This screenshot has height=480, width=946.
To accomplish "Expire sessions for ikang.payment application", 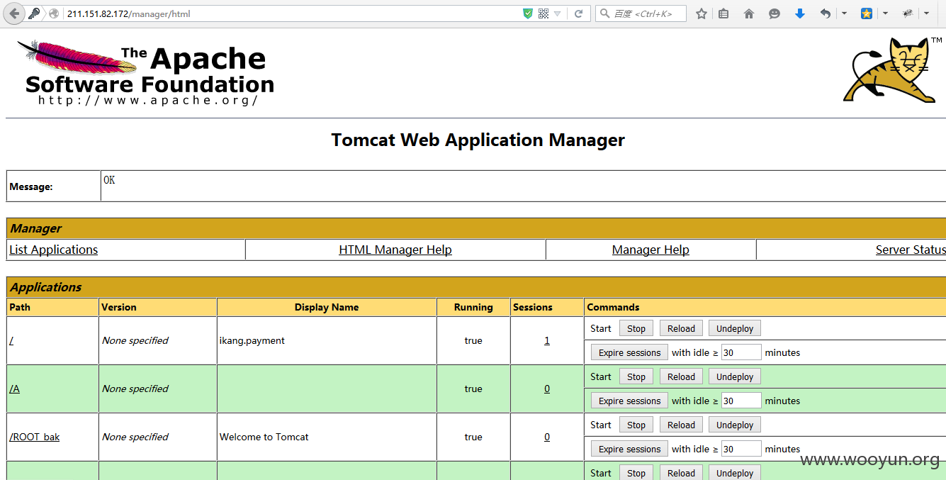I will pyautogui.click(x=629, y=352).
